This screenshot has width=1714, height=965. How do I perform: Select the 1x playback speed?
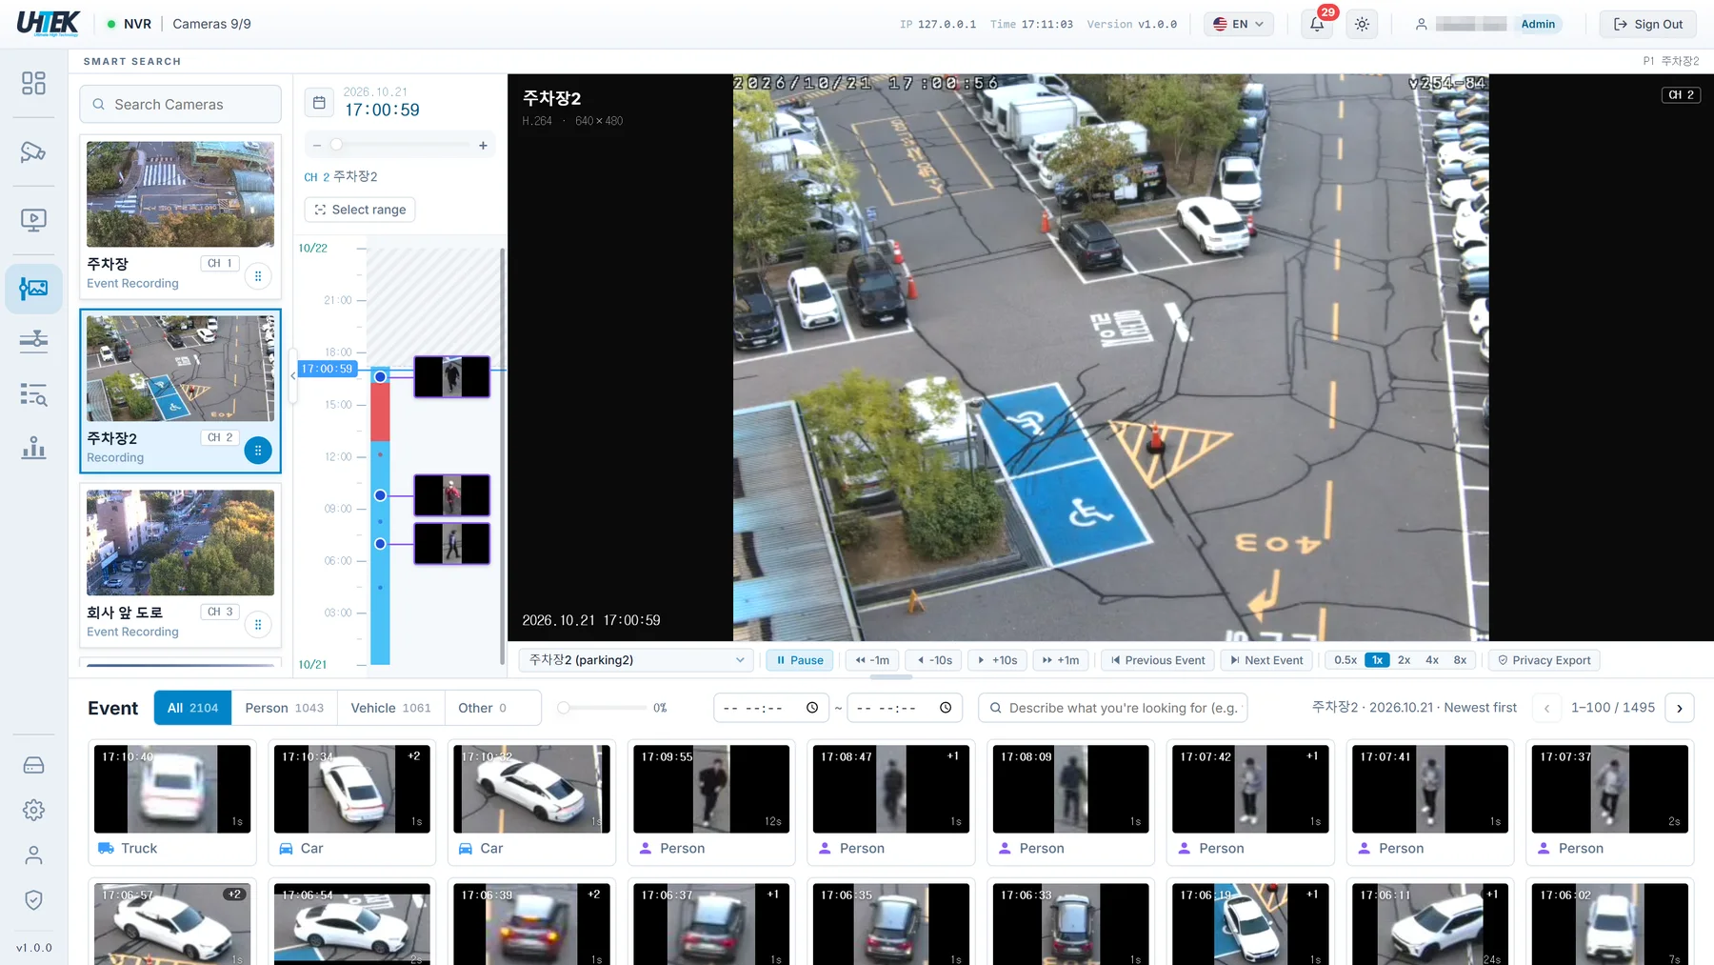1377,660
